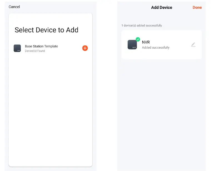Click the green checkmark badge on NVR
The height and width of the screenshot is (171, 211).
click(x=138, y=39)
